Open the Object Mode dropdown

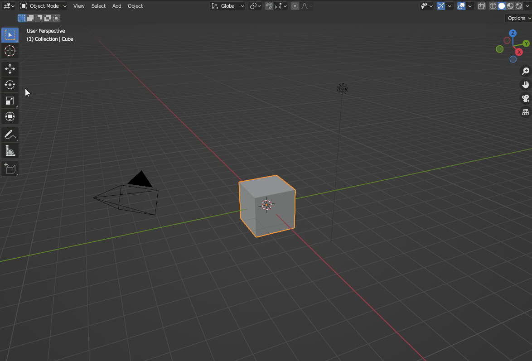point(43,6)
